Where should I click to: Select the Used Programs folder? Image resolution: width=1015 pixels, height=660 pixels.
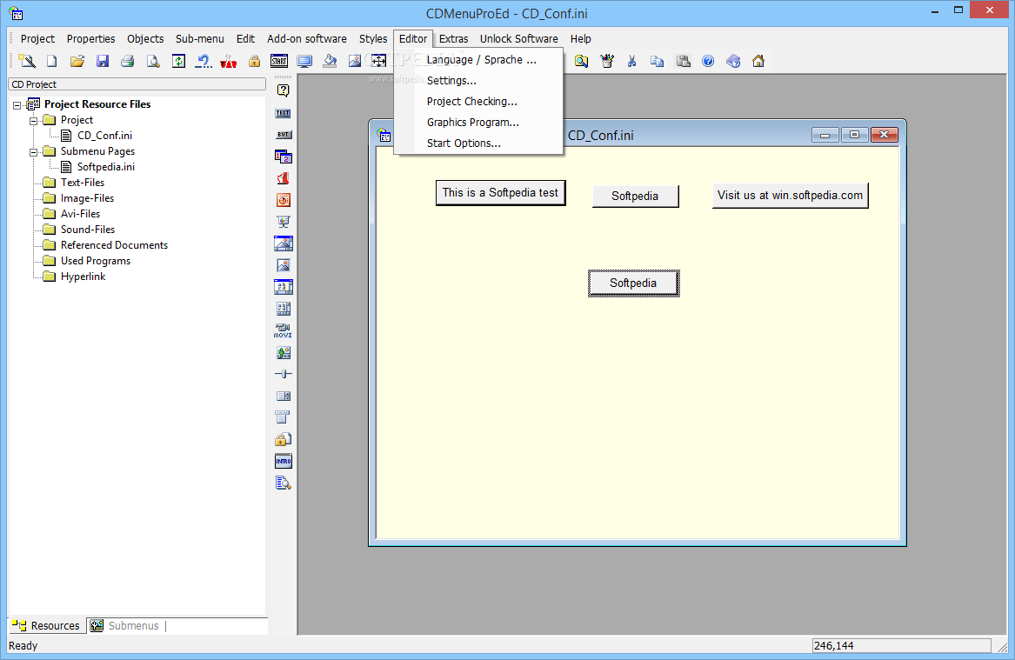coord(95,261)
